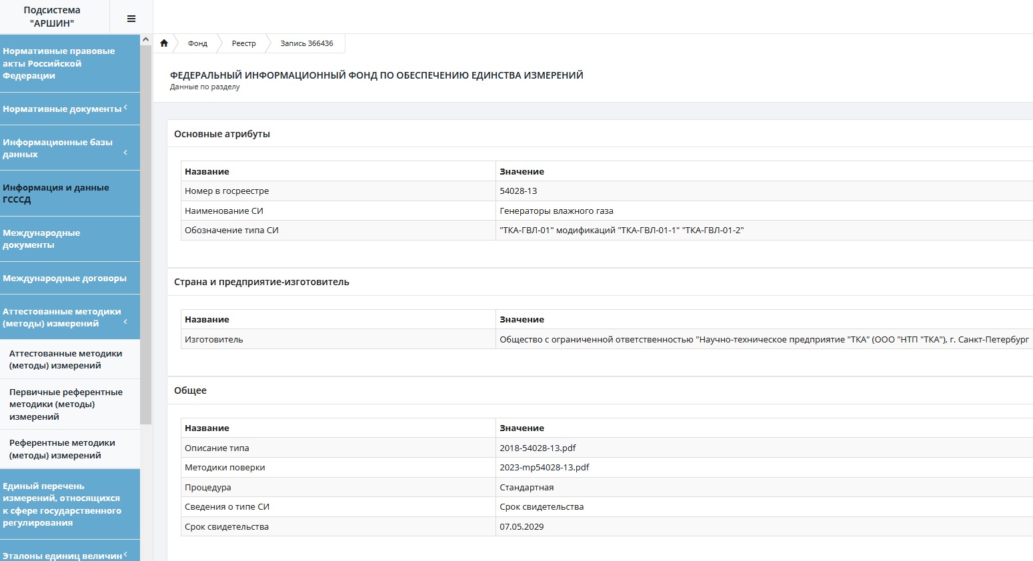Viewport: 1033px width, 561px height.
Task: Select certificate date 07.05.2029
Action: click(522, 526)
